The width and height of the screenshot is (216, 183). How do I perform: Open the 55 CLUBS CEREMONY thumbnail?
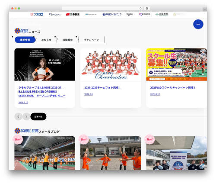coord(44,64)
